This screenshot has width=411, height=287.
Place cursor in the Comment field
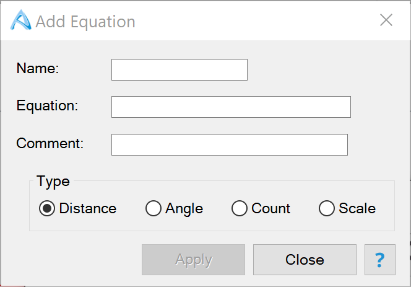[229, 144]
